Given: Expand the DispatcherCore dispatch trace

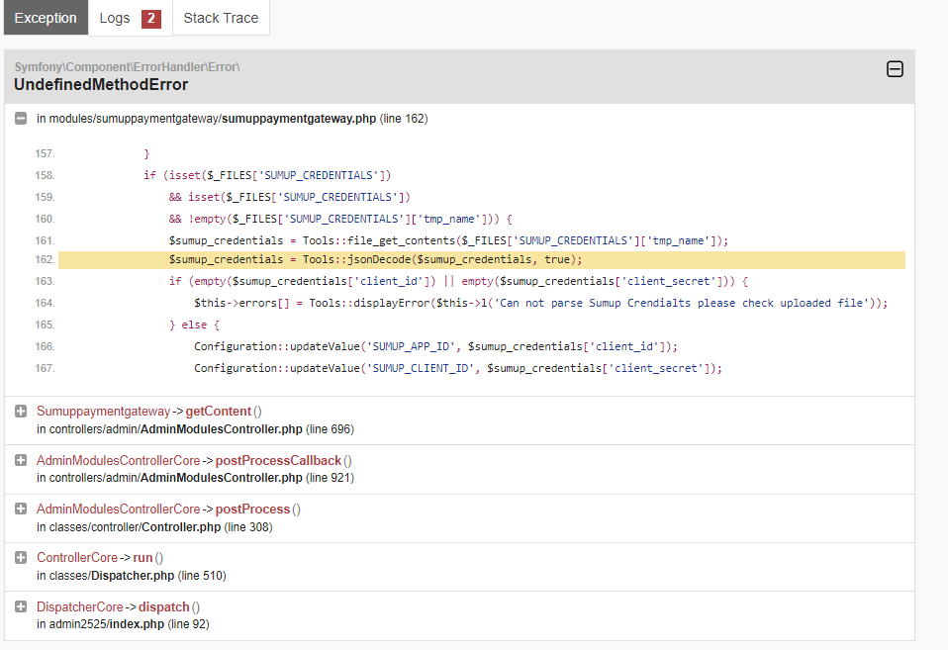Looking at the screenshot, I should pos(21,606).
